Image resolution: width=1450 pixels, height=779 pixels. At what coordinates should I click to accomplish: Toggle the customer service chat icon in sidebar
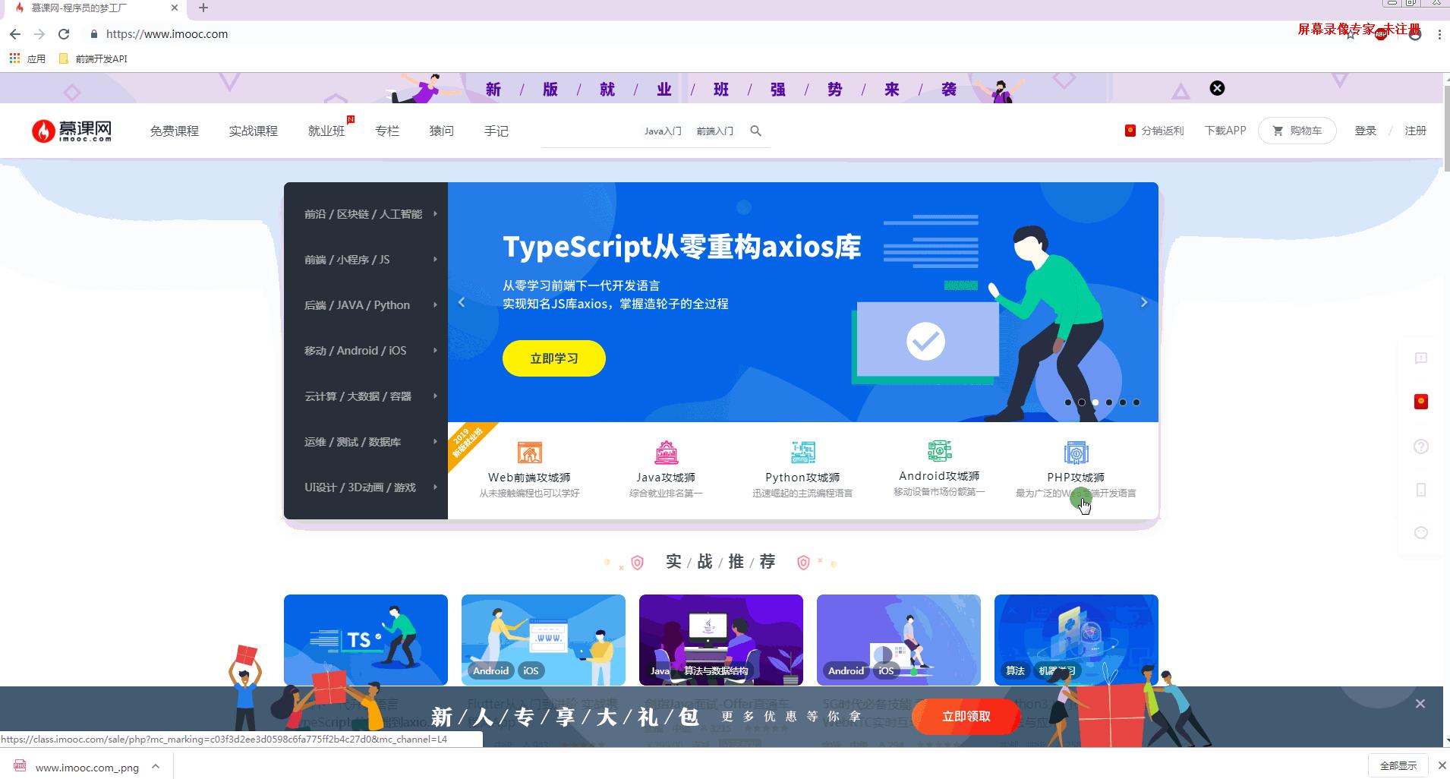(x=1420, y=532)
